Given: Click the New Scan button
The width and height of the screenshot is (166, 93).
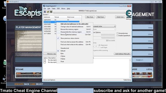Looking at the screenshot, I should click(x=90, y=17).
